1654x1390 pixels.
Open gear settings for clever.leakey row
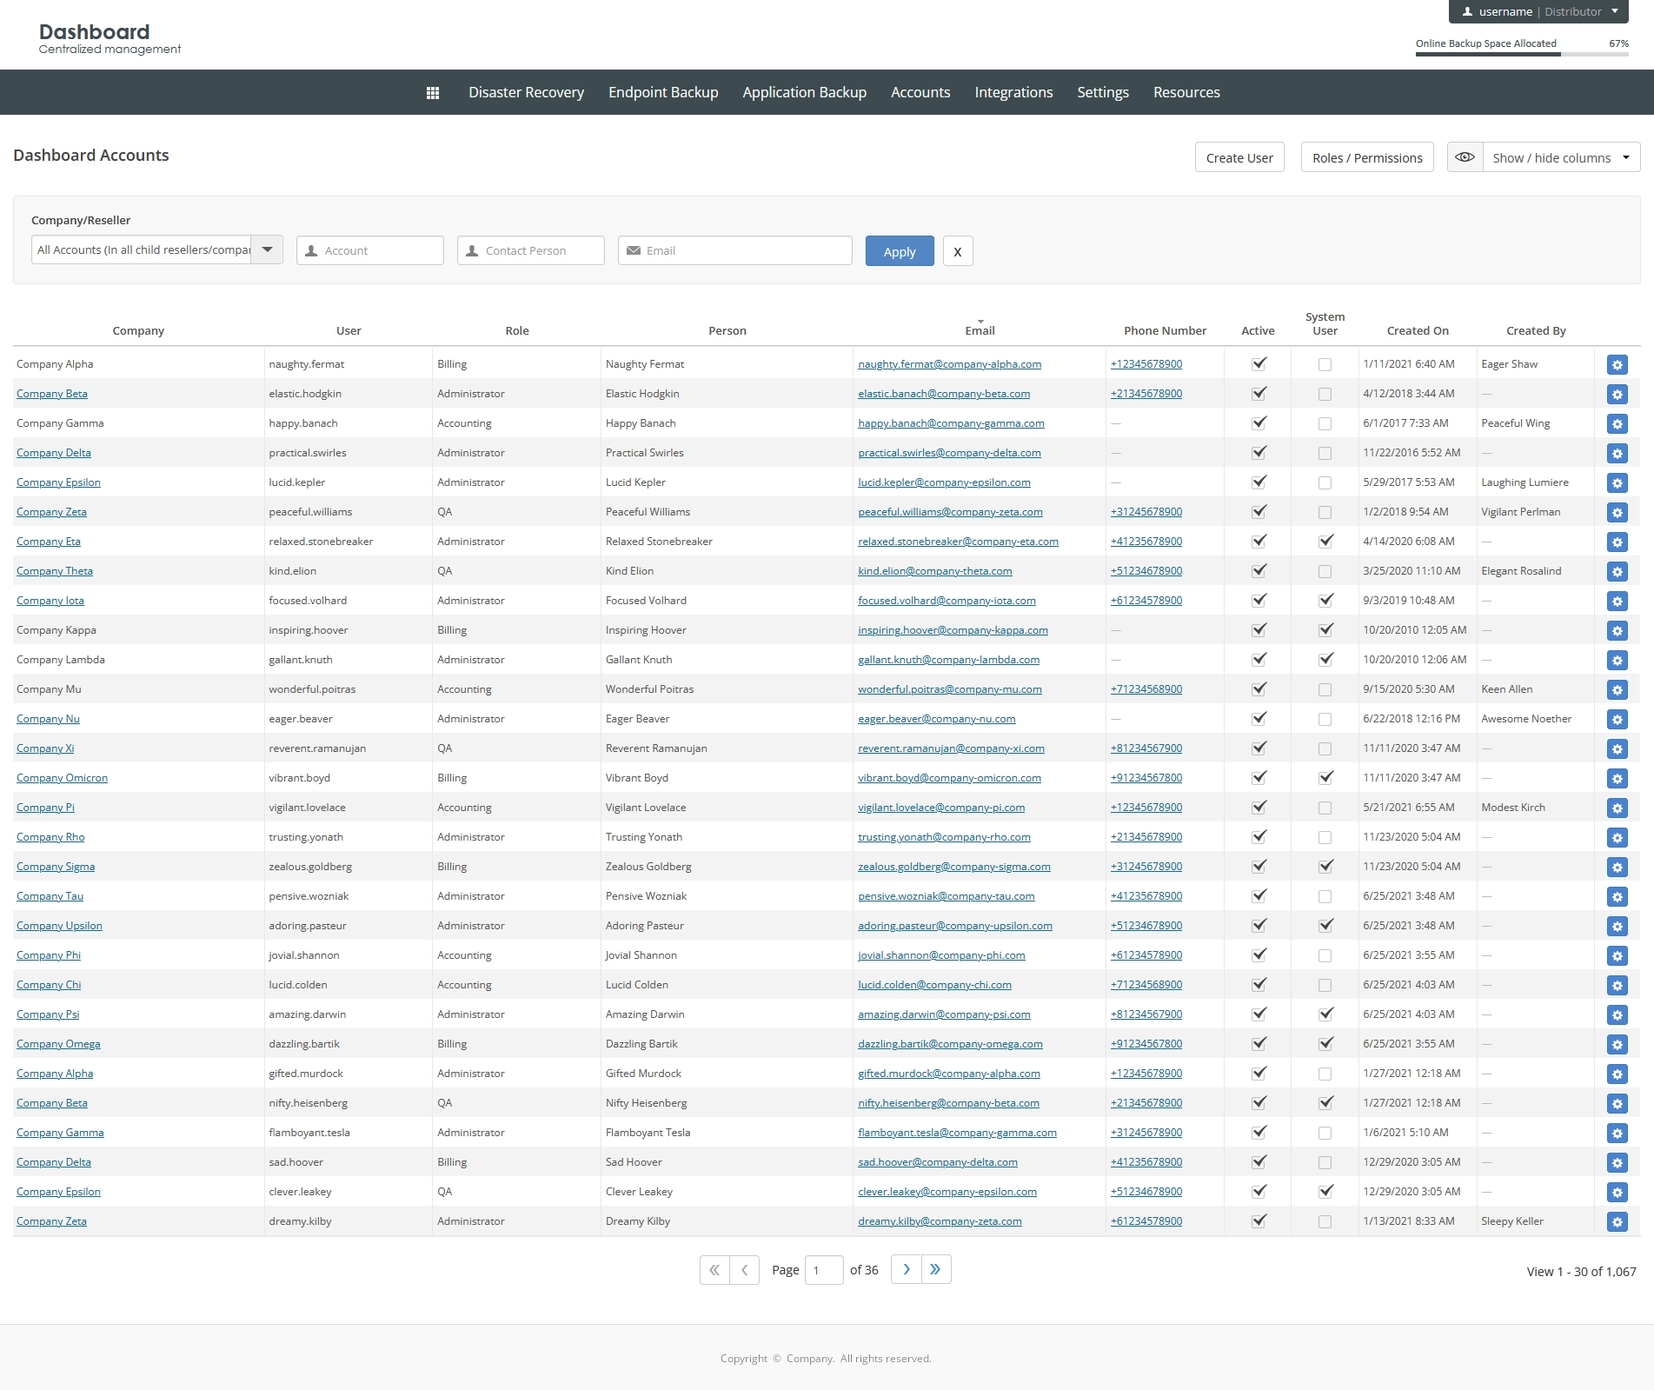coord(1617,1193)
